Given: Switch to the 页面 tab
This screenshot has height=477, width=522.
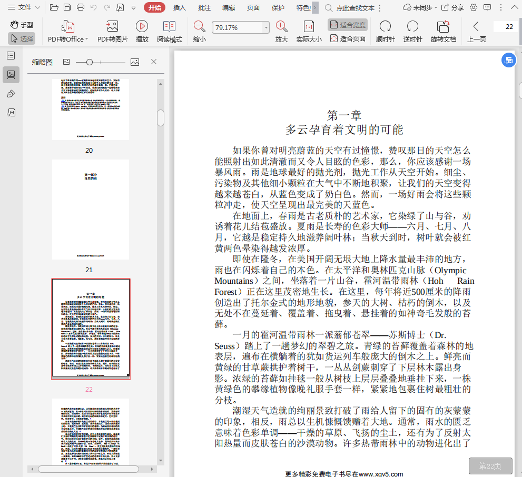Looking at the screenshot, I should click(x=253, y=8).
